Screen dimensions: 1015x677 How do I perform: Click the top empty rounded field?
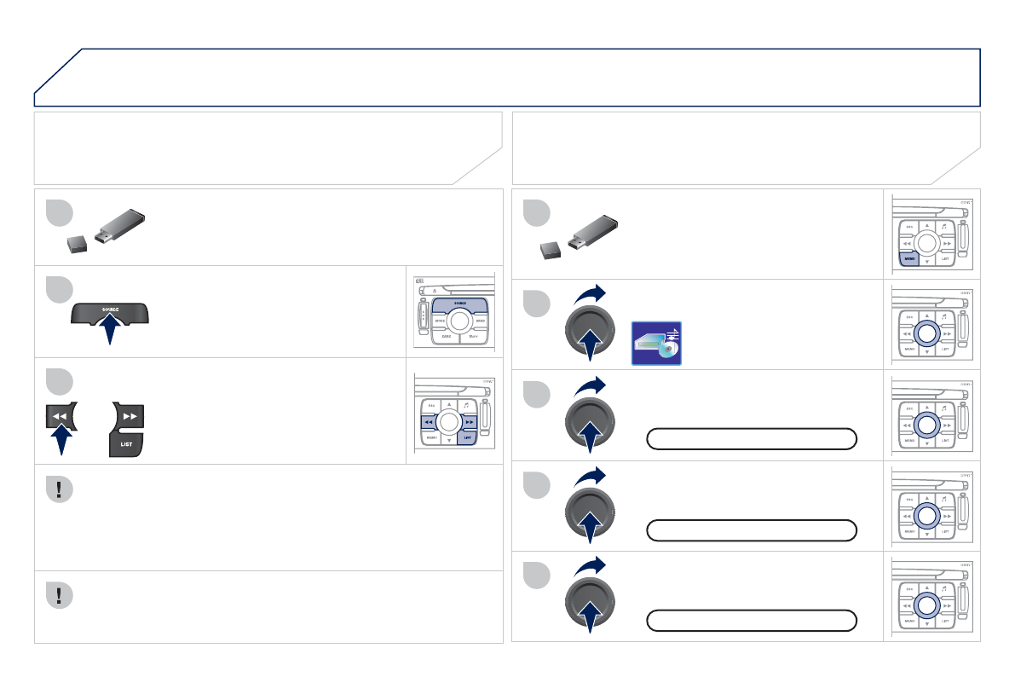751,439
